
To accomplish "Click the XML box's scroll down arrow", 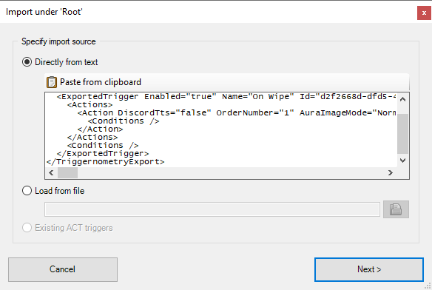I will tap(402, 160).
